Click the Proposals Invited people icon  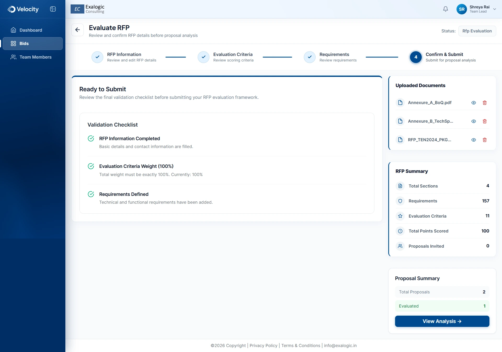(x=400, y=246)
